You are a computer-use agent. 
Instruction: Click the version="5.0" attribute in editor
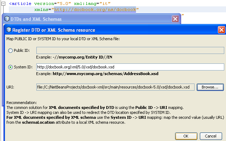pos(53,4)
